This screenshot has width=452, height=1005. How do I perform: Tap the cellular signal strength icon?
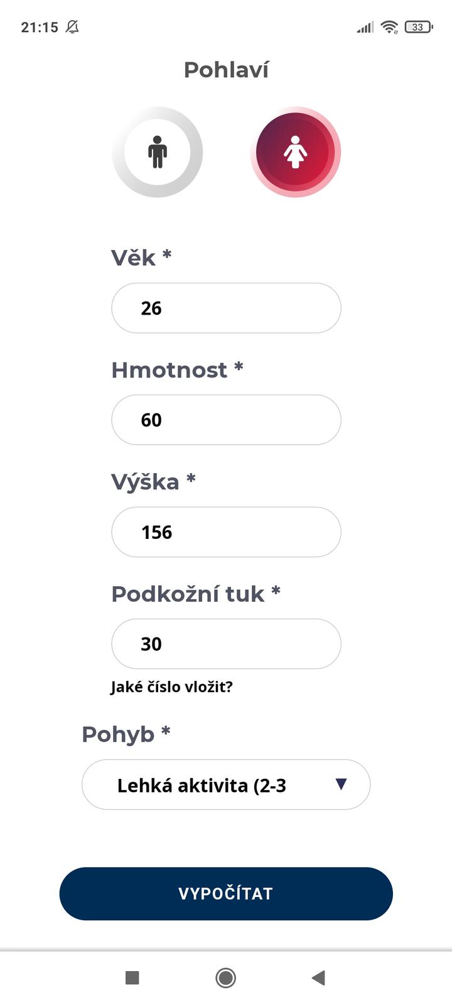(x=365, y=27)
